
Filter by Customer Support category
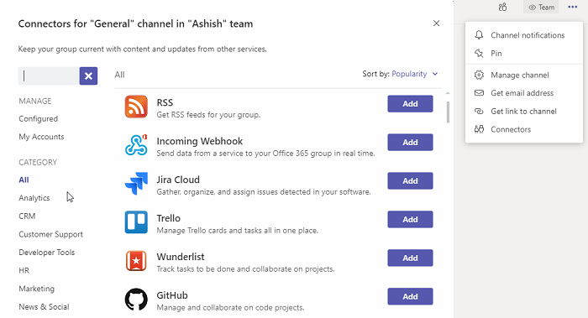pos(50,234)
